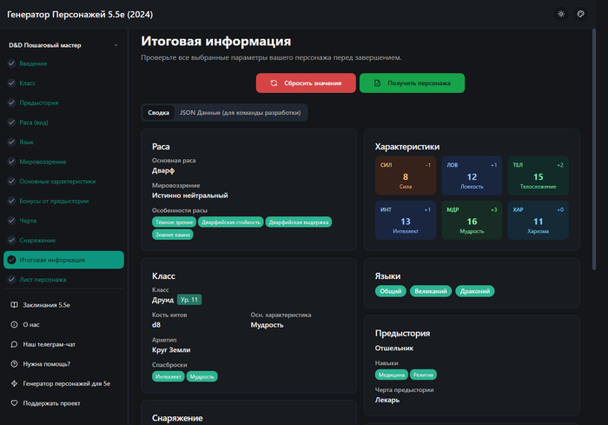
Task: Click the chat icon for Наш телеграм-чат
Action: tap(14, 344)
